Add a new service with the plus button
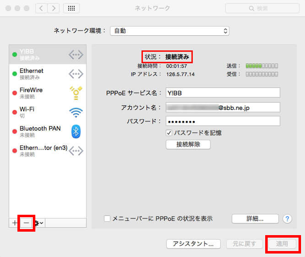Viewport: 305px width, 257px height. pyautogui.click(x=14, y=223)
